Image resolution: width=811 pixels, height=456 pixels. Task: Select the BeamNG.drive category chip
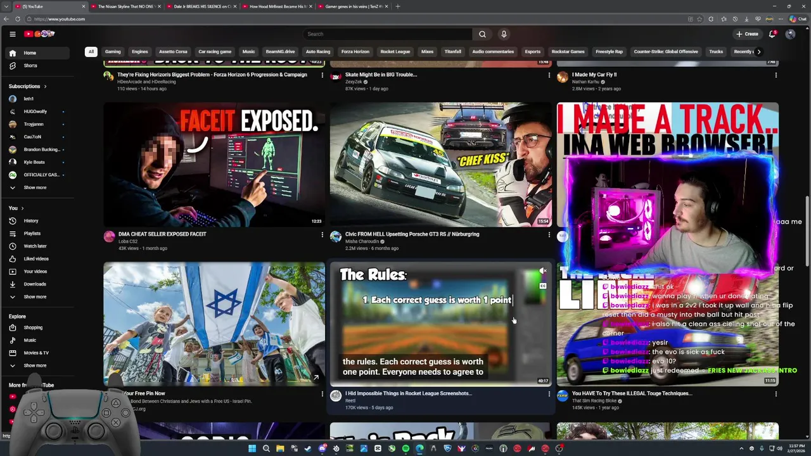(280, 52)
